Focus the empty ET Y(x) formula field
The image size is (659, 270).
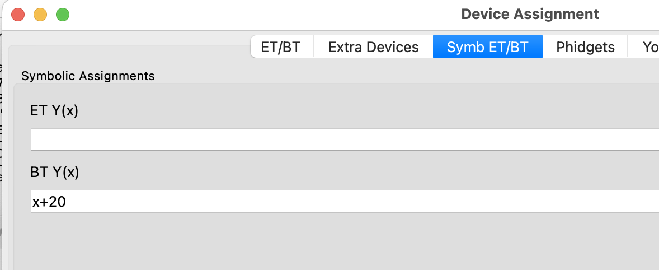(345, 139)
